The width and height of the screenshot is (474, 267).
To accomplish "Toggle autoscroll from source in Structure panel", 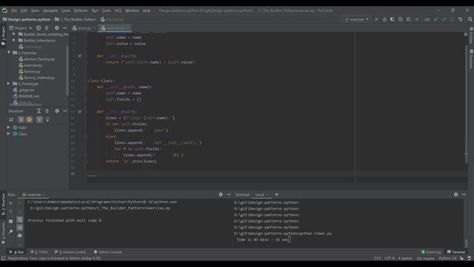I will point(47,119).
